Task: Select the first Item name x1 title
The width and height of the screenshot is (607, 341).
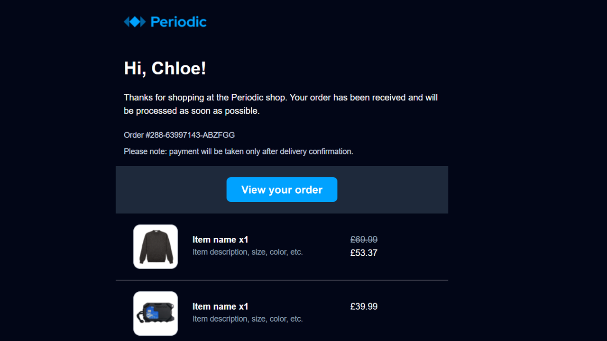Action: click(220, 240)
